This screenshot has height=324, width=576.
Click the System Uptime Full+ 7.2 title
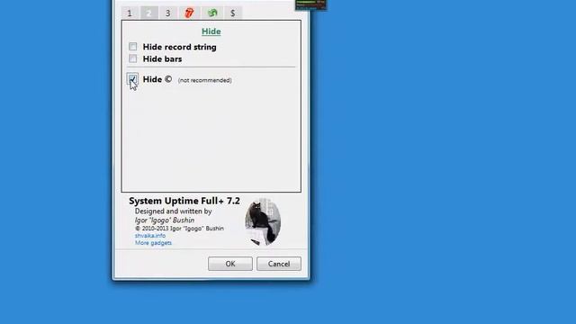point(184,201)
